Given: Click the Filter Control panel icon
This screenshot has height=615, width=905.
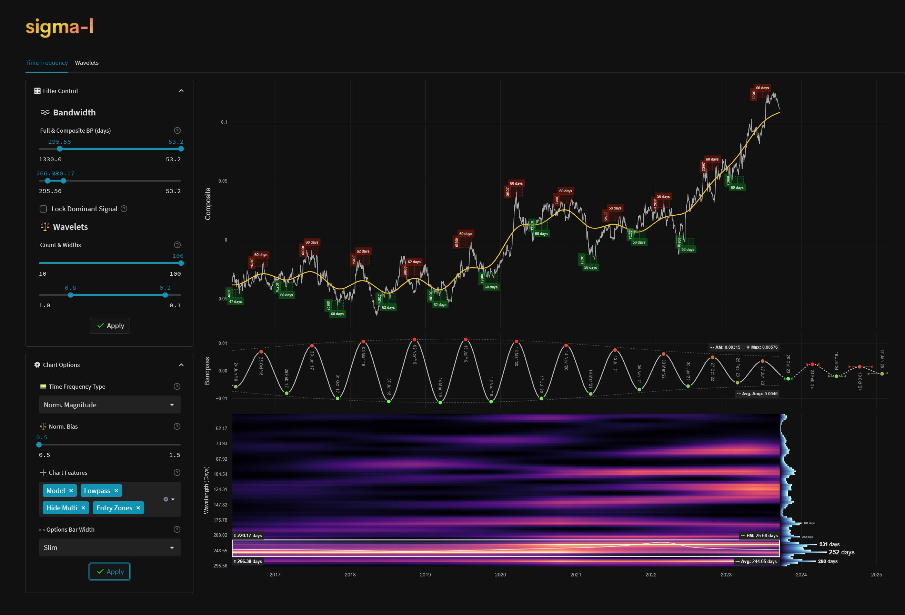Looking at the screenshot, I should (x=37, y=91).
